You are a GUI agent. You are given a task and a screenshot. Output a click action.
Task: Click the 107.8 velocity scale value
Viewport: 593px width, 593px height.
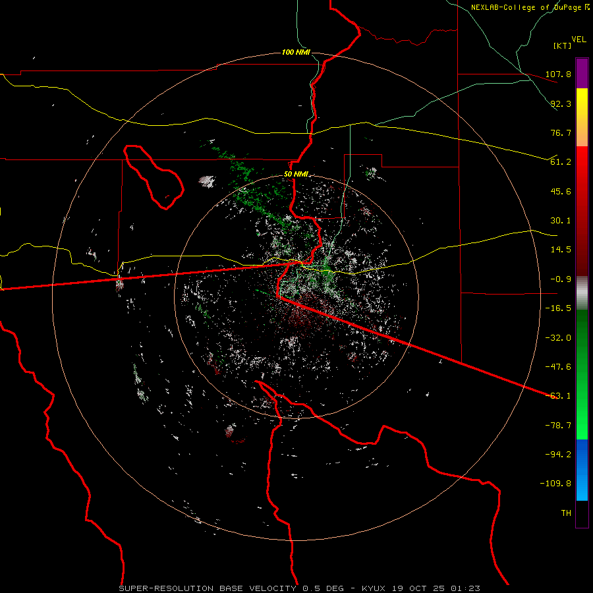click(558, 74)
